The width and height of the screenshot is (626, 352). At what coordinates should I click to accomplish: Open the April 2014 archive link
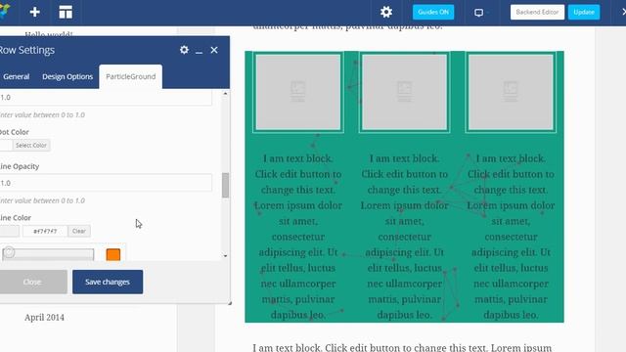click(x=44, y=317)
